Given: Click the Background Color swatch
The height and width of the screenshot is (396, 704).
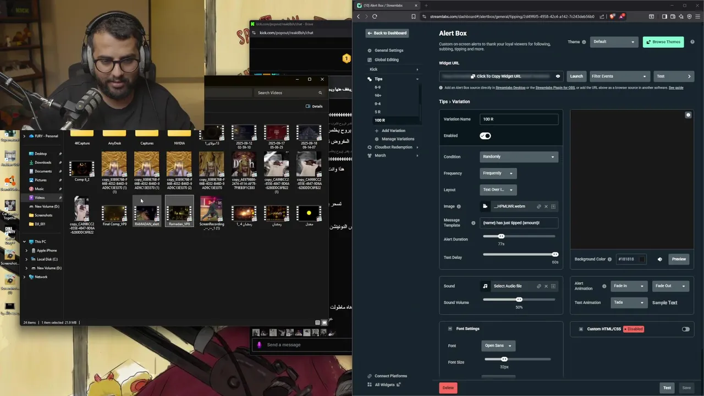Looking at the screenshot, I should (642, 259).
